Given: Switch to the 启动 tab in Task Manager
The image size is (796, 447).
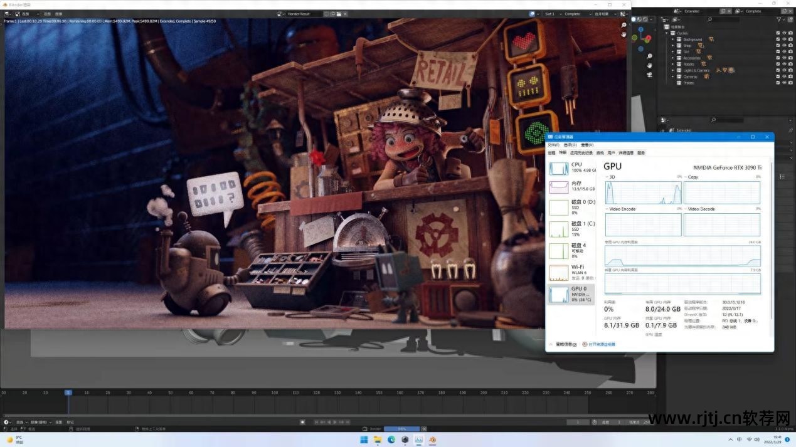Looking at the screenshot, I should tap(600, 152).
